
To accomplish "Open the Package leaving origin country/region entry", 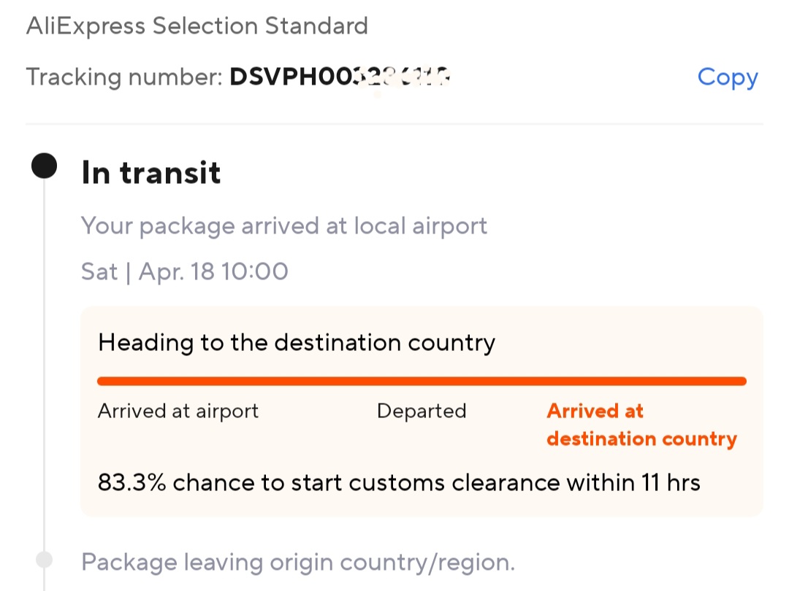I will 298,563.
